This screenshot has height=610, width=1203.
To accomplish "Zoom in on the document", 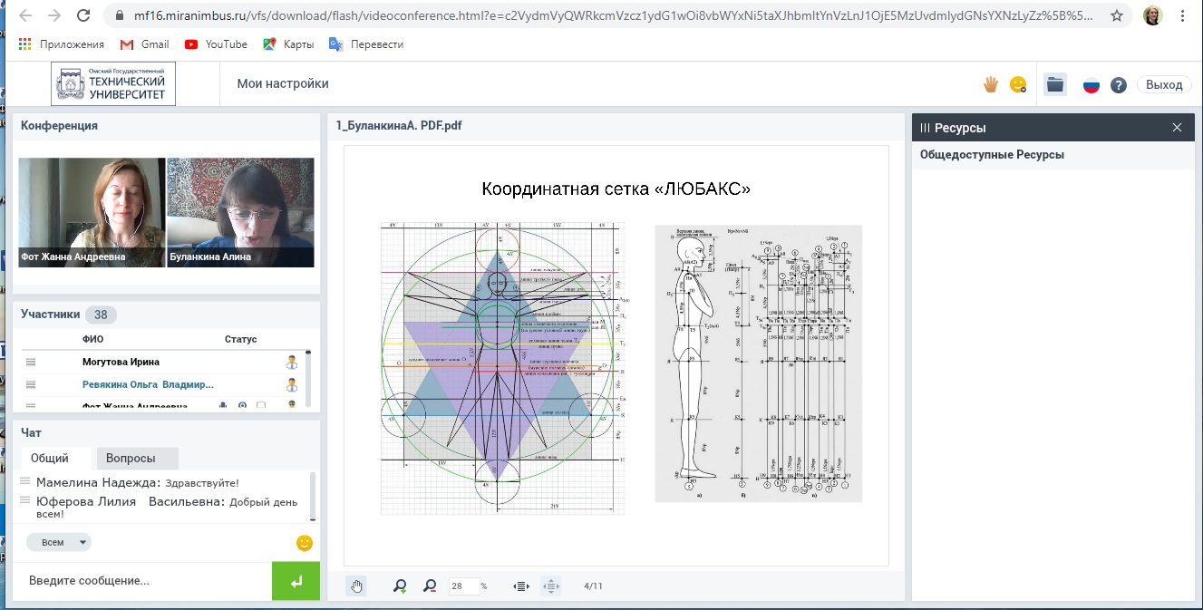I will (x=400, y=586).
